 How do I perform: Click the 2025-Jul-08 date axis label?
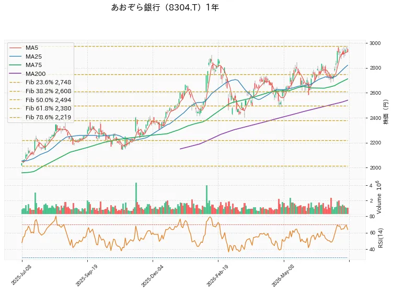point(21,275)
